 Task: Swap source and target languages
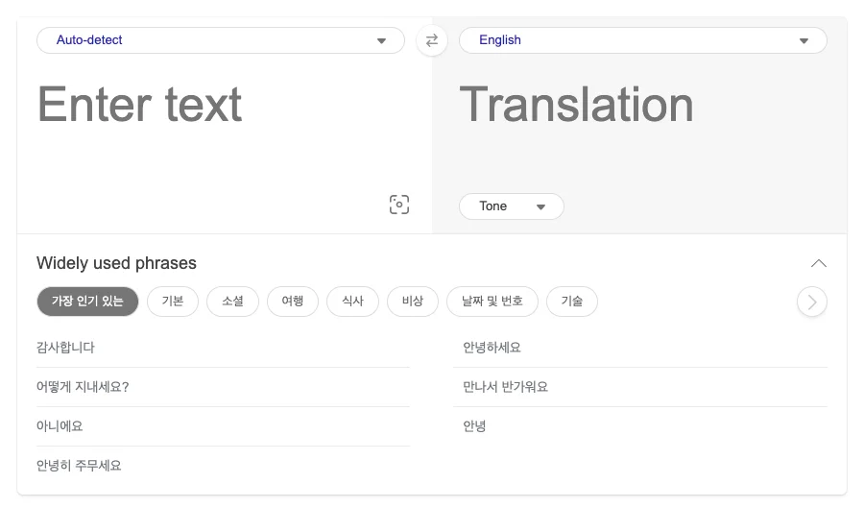click(x=432, y=40)
